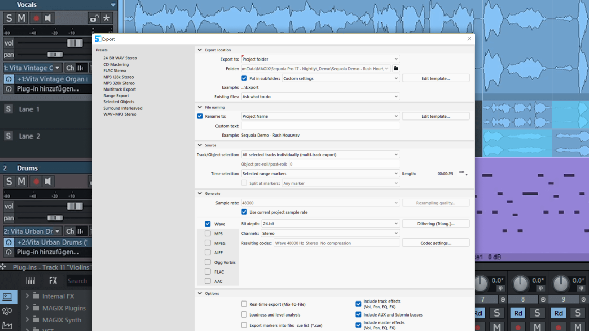Uncheck Use current project sample rate
This screenshot has height=331, width=589.
[244, 212]
